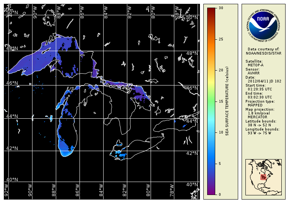Click the 'SEA SURFACE TEMPERATURE (celsius)' axis label

227,101
